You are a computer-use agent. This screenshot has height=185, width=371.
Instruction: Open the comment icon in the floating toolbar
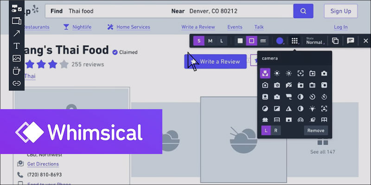[x=351, y=41]
